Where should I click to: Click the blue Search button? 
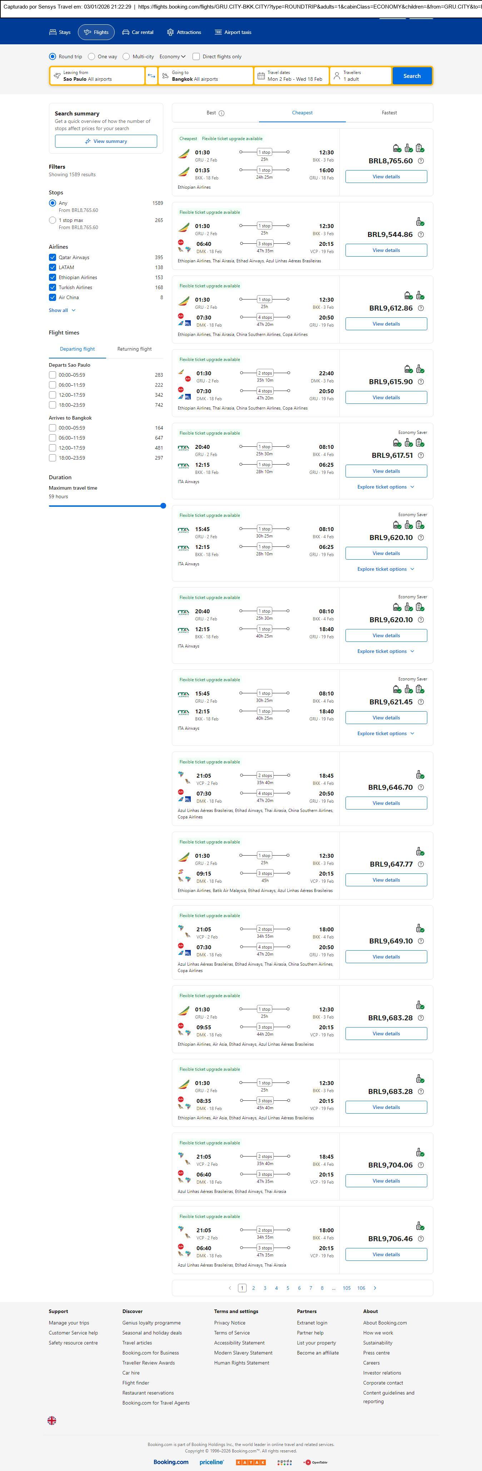411,76
